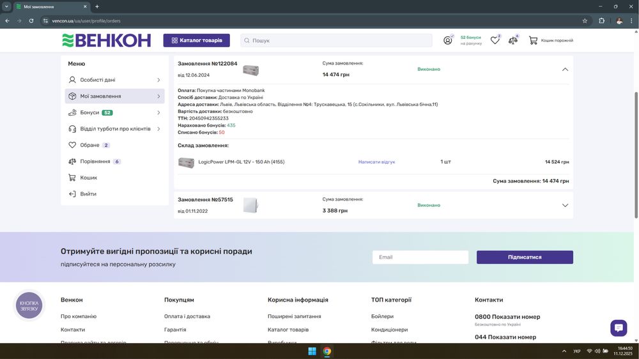Click 044 Показати номер

pos(505,337)
